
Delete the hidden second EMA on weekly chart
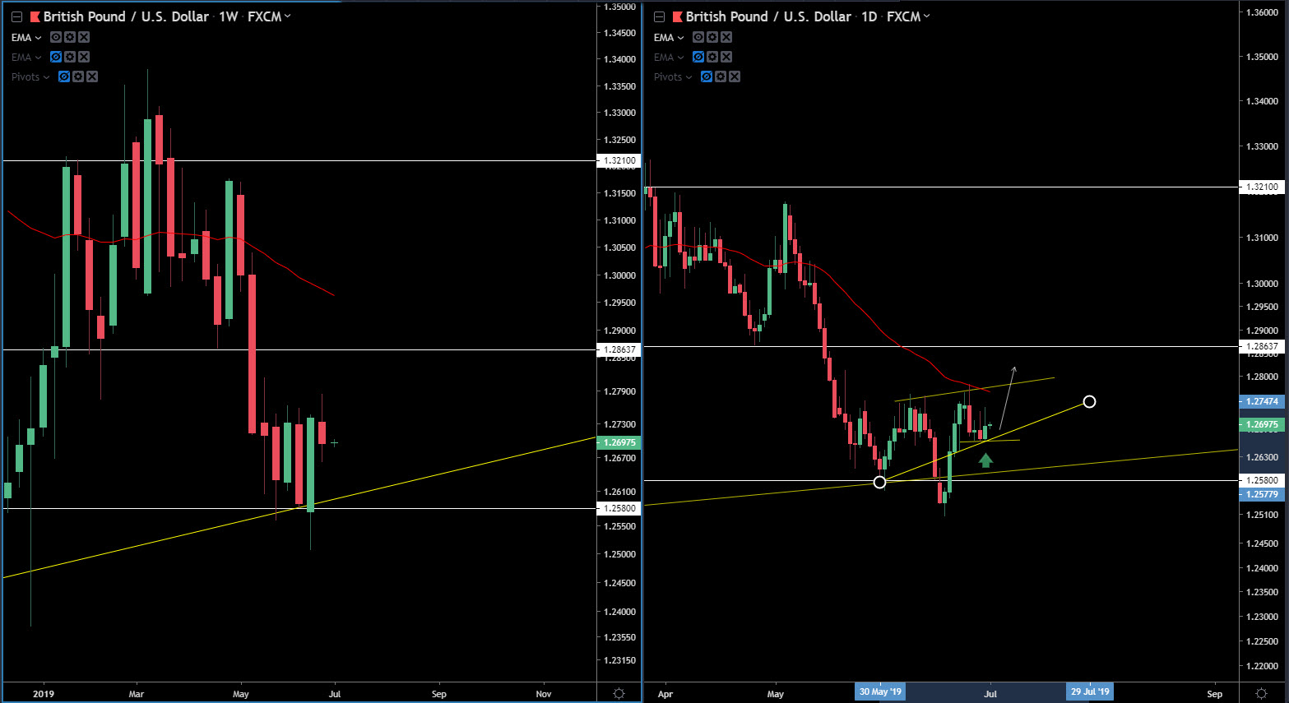pyautogui.click(x=84, y=58)
